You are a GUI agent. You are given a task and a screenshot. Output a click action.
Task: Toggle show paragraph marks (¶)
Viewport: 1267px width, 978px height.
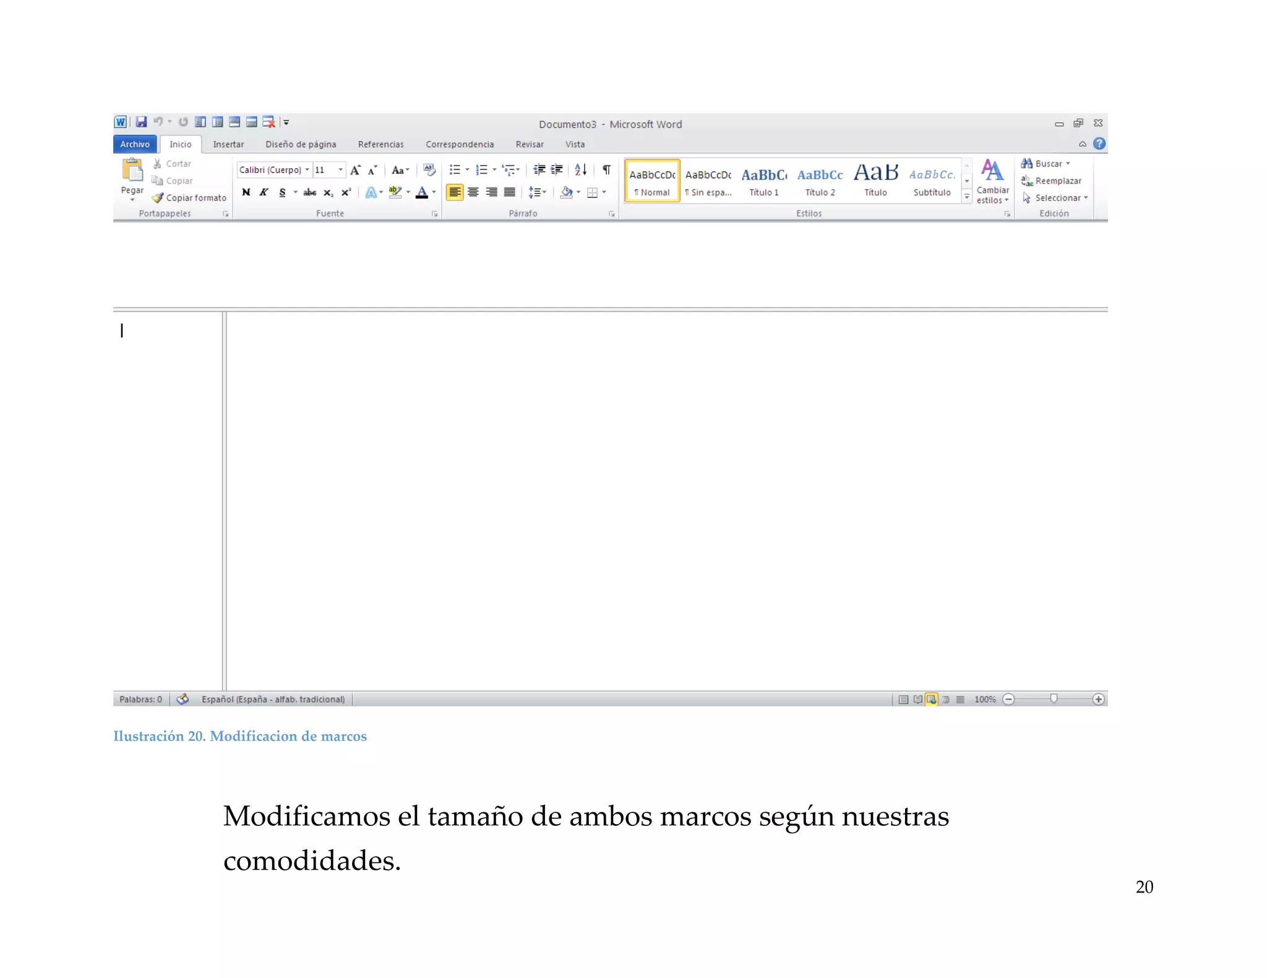point(606,169)
